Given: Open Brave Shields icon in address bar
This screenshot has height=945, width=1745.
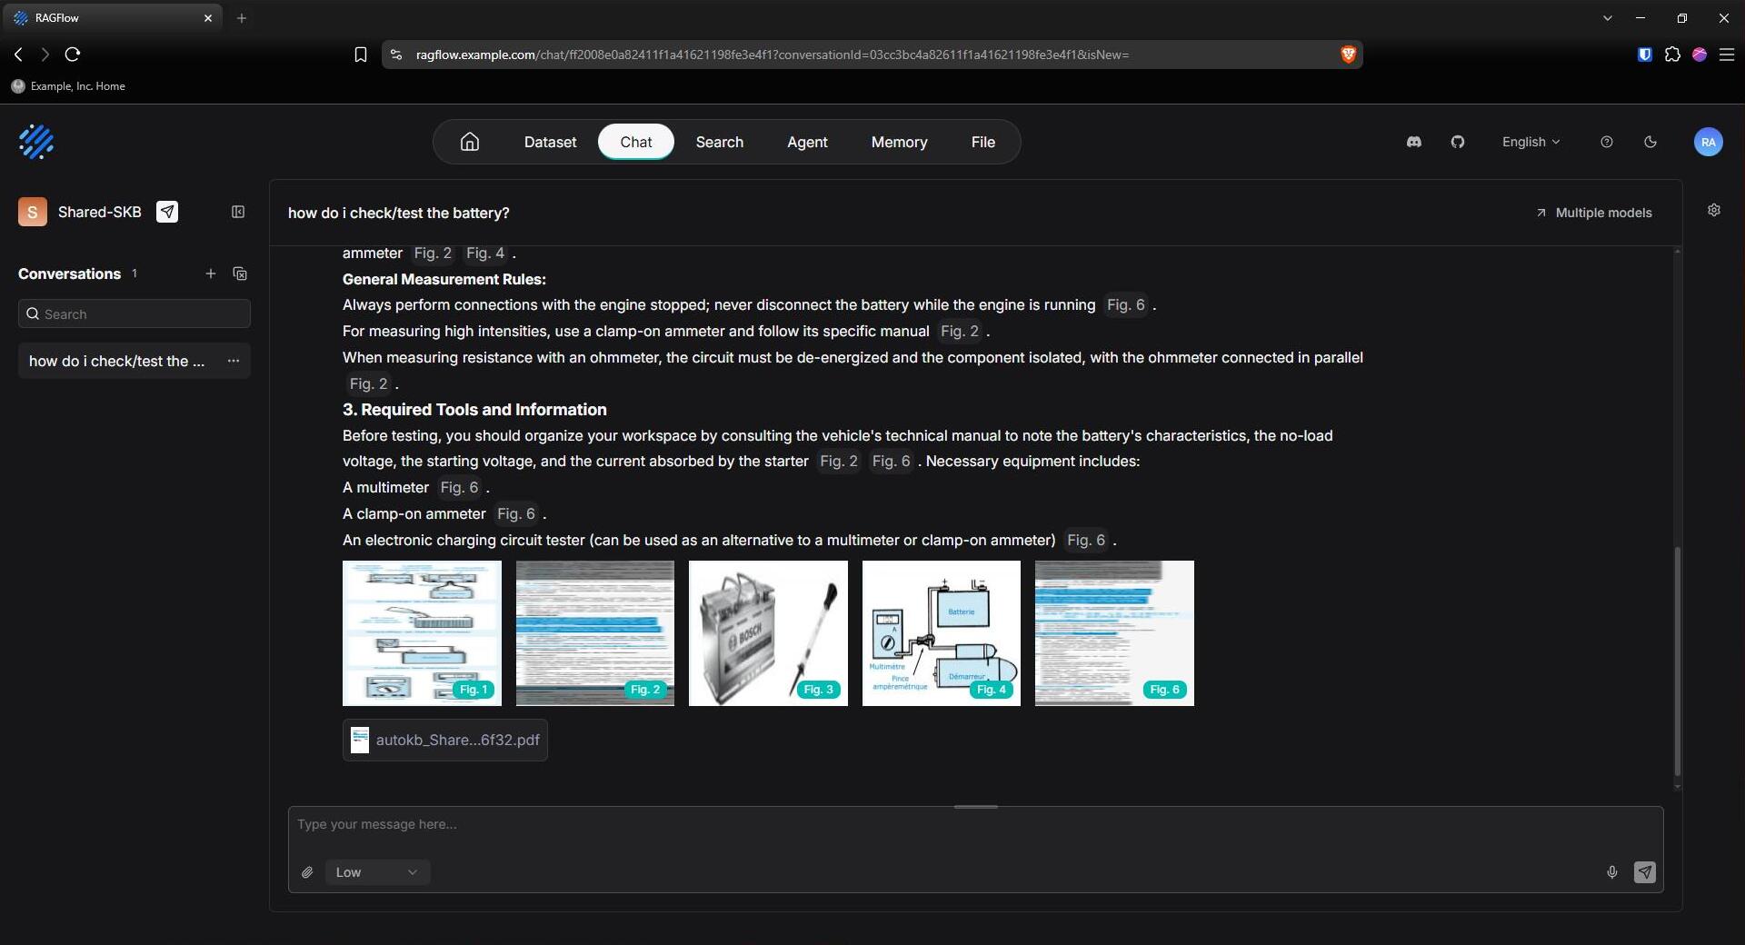Looking at the screenshot, I should (1348, 55).
